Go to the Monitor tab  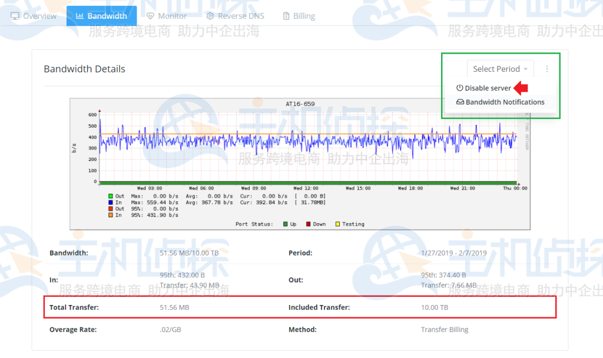click(172, 16)
